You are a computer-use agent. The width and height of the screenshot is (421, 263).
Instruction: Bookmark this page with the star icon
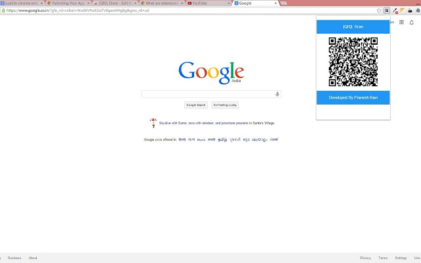click(x=379, y=11)
